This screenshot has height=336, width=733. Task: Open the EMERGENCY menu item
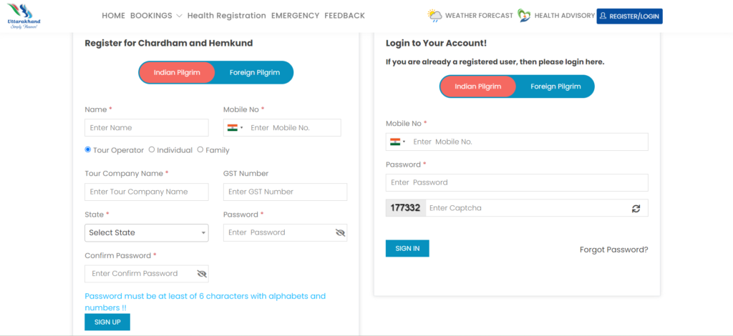[x=296, y=16]
